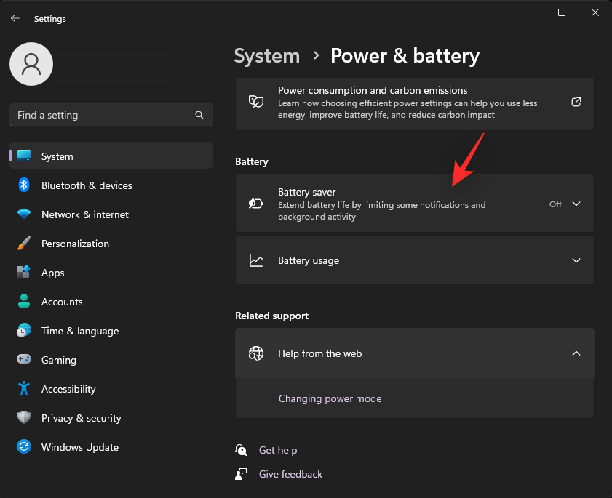Select the Bluetooth & devices icon
612x498 pixels.
point(23,185)
